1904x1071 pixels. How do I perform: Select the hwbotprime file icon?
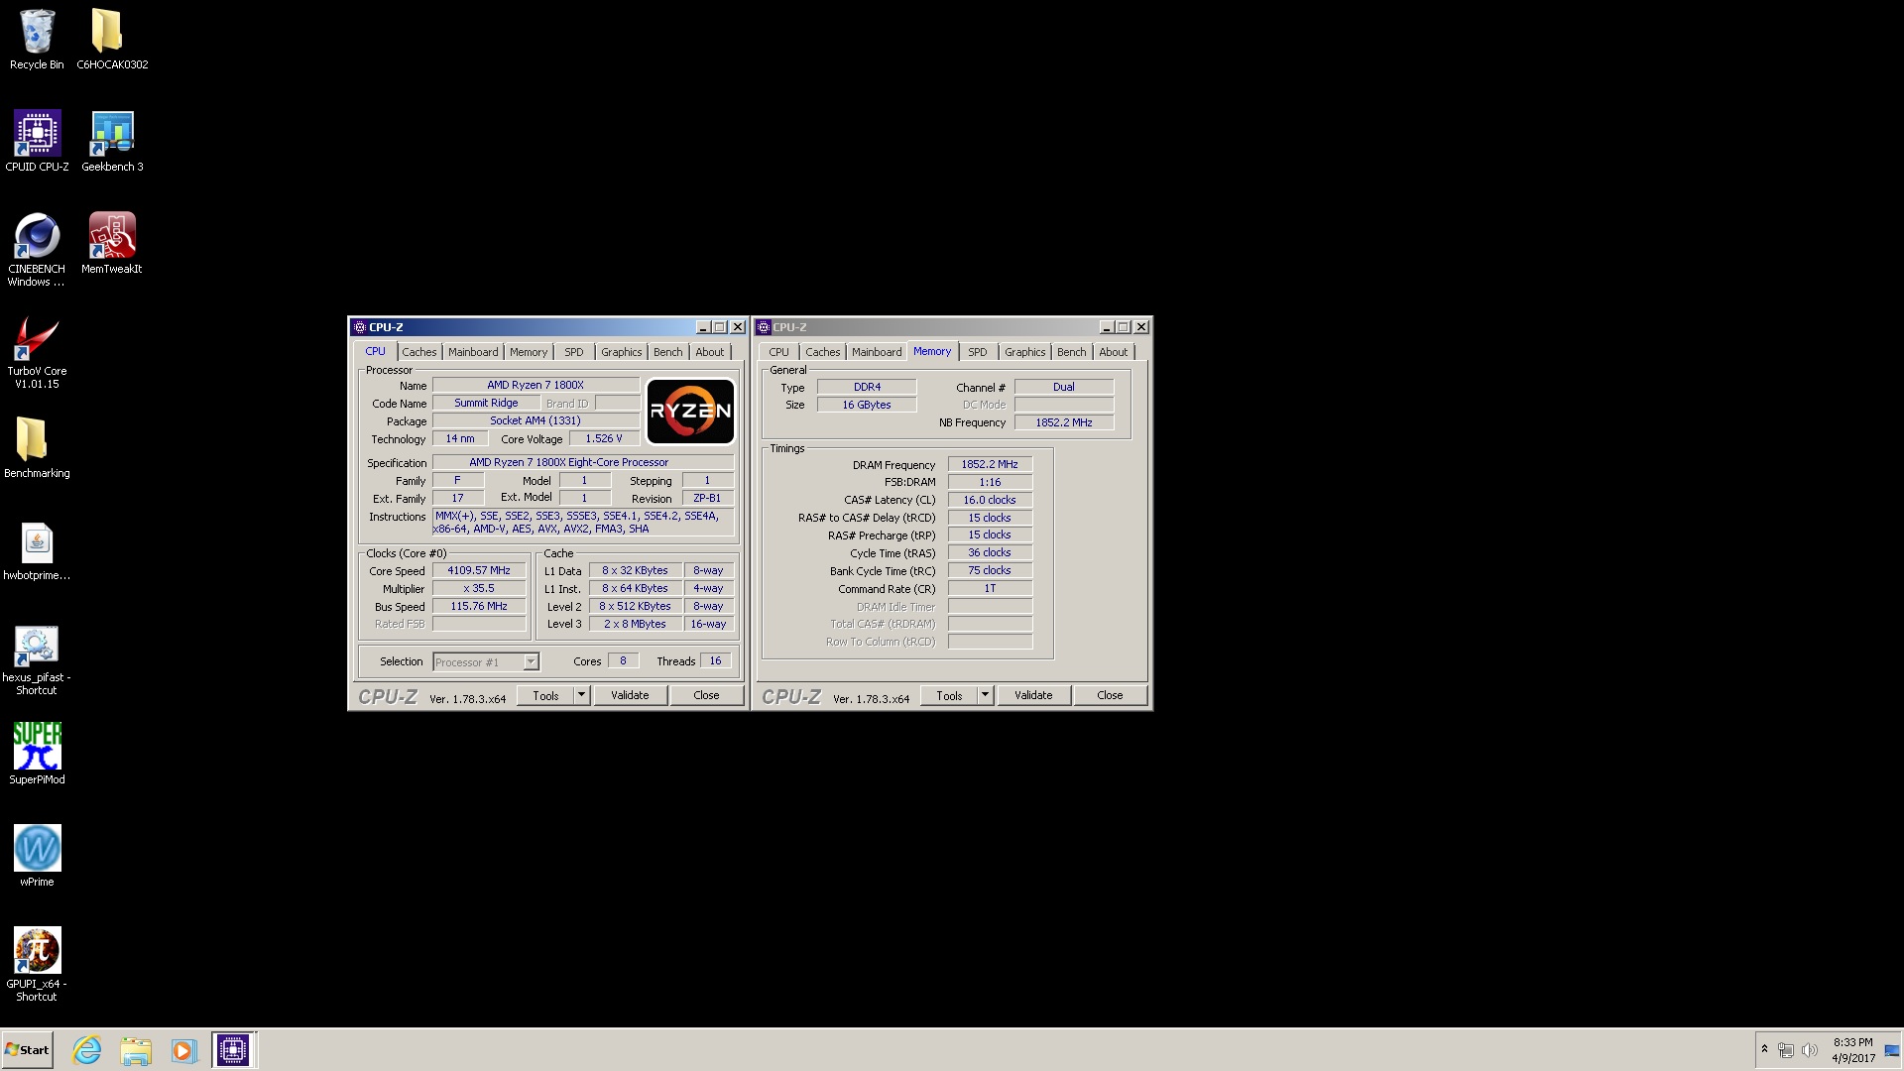[37, 550]
